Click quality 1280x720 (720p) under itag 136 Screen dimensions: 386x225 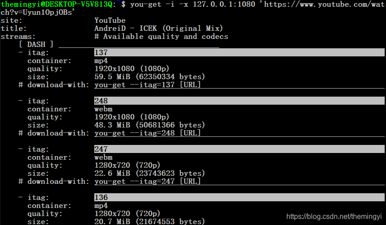(127, 213)
